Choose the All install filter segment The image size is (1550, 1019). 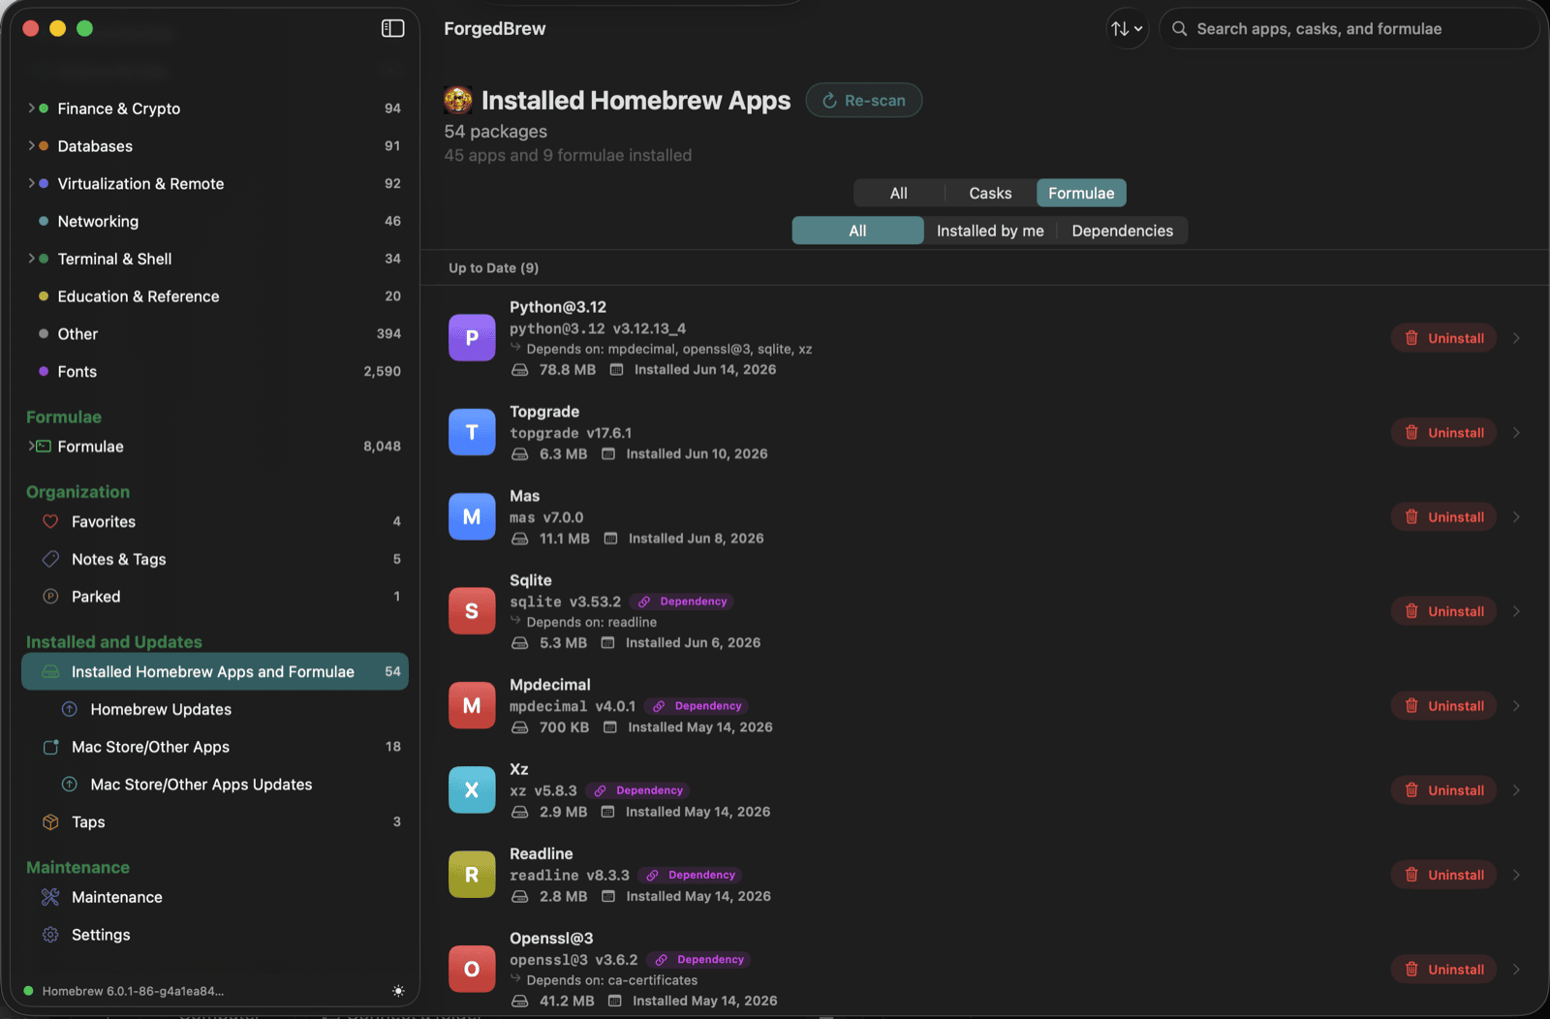tap(857, 231)
